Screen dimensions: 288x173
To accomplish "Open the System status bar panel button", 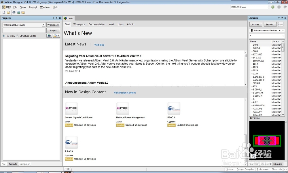I will [230, 169].
